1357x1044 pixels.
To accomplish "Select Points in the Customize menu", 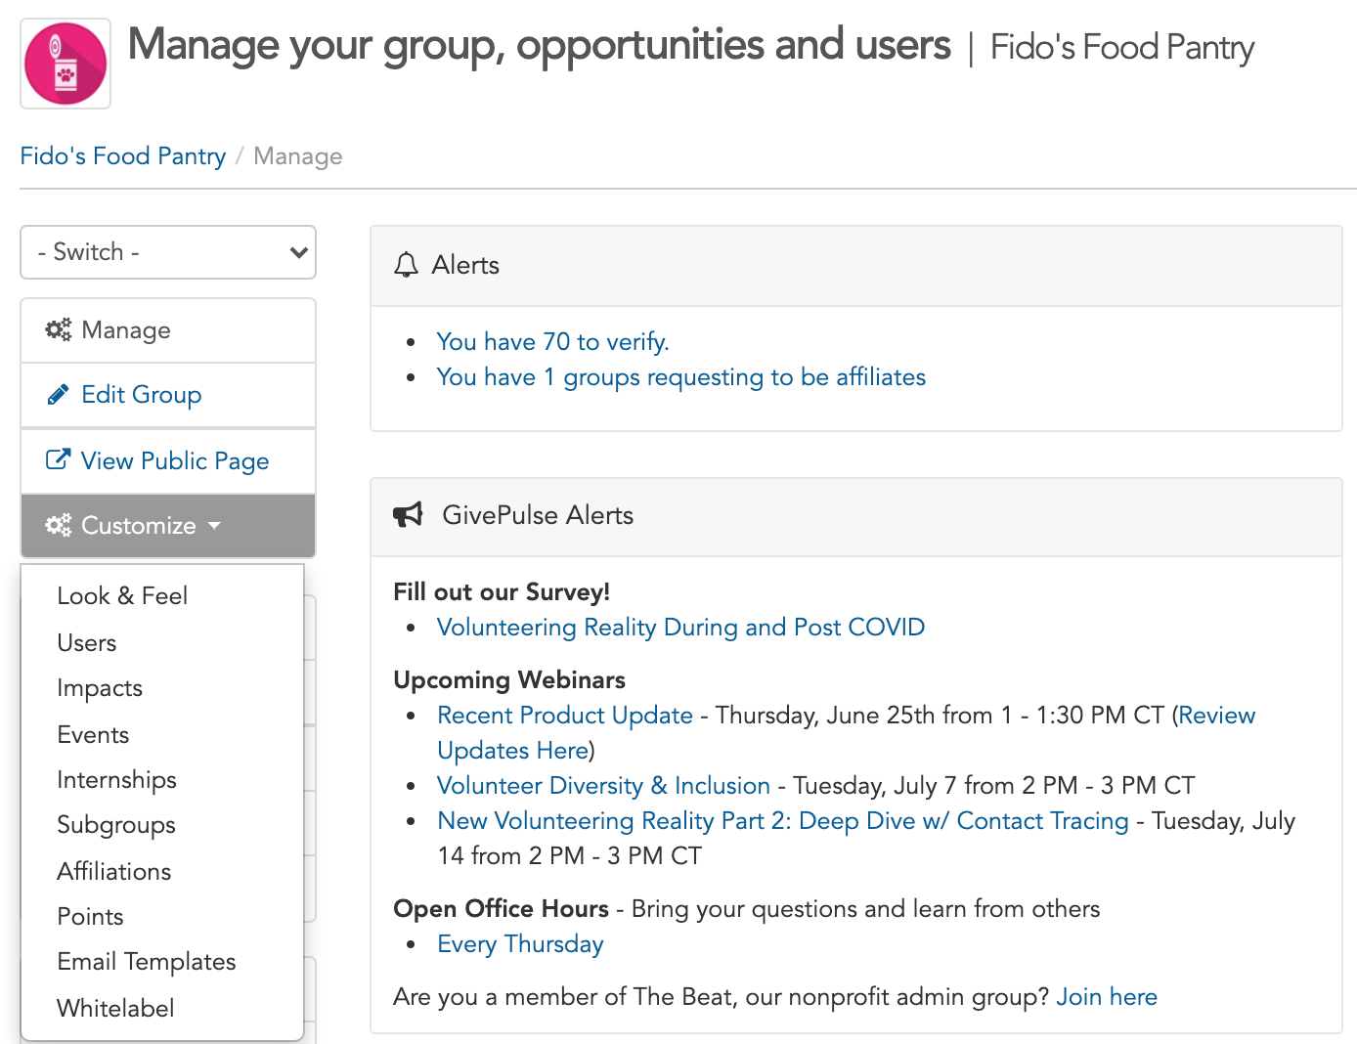I will [91, 917].
